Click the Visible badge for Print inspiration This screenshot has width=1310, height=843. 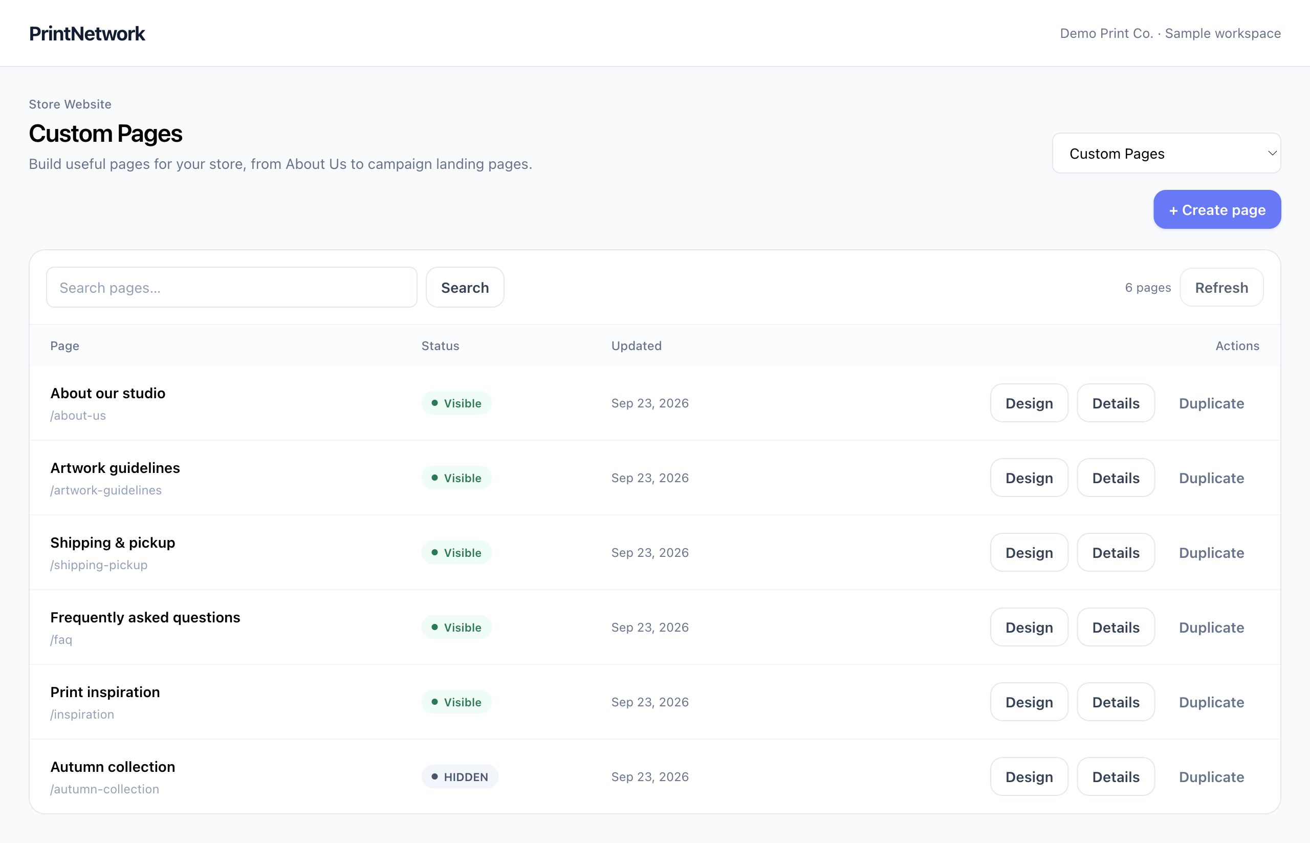[x=456, y=702]
